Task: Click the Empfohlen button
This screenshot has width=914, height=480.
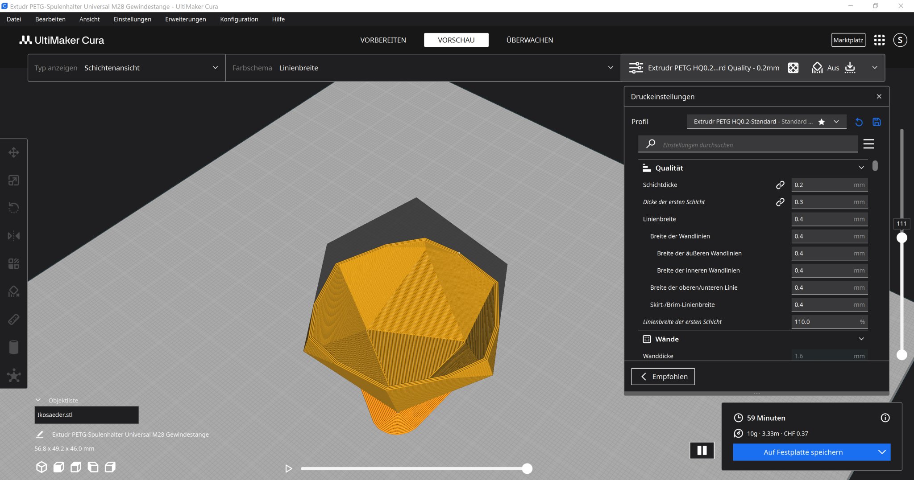Action: click(663, 377)
